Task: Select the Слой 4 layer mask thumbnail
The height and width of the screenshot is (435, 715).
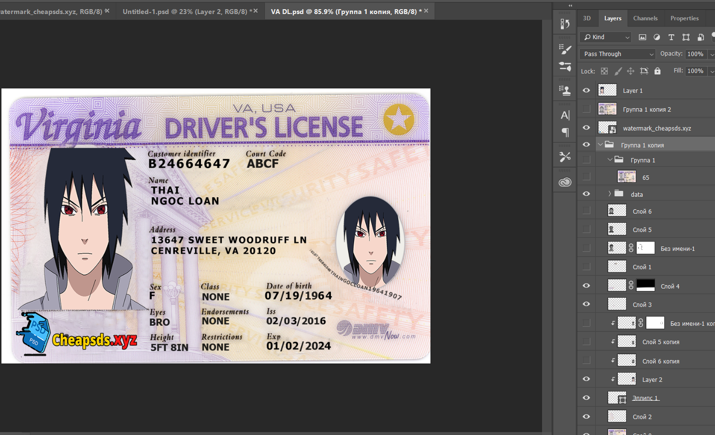Action: 645,286
